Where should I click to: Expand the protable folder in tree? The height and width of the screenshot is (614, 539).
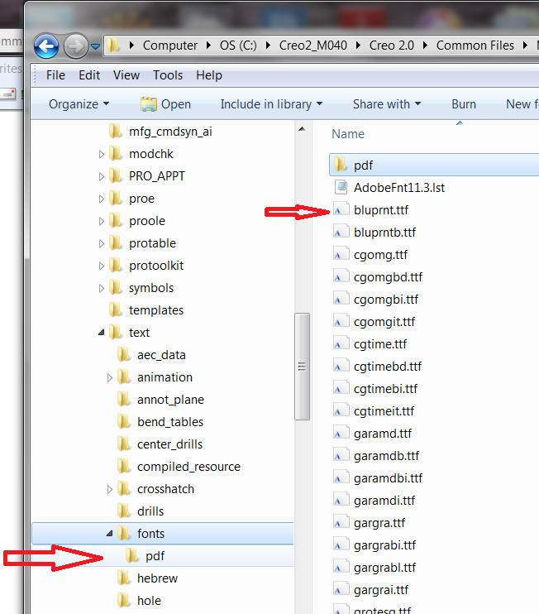pyautogui.click(x=102, y=243)
